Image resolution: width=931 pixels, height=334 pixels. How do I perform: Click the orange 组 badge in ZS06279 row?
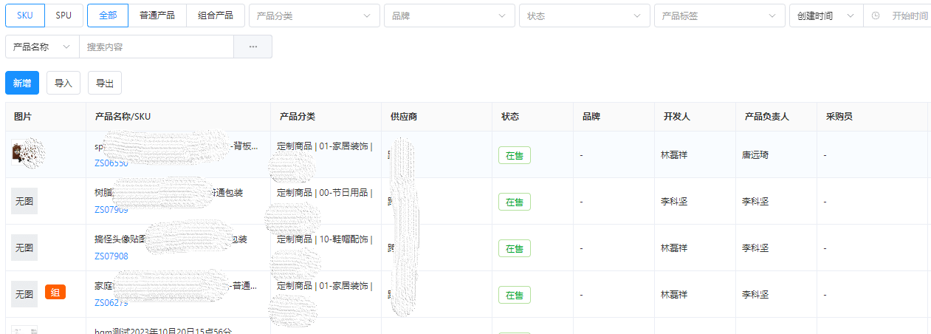pyautogui.click(x=55, y=293)
